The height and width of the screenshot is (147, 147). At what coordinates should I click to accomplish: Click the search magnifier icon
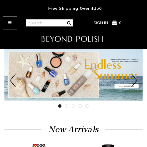pos(69,23)
